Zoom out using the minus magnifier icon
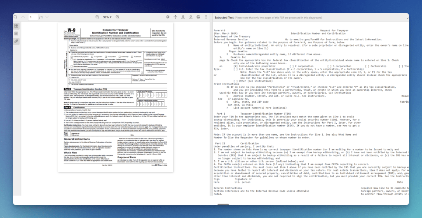The width and height of the screenshot is (422, 218). click(97, 17)
